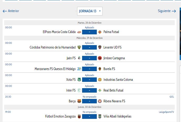Click the ElPozo Murcia team crest icon
181x122 pixels.
tap(79, 32)
